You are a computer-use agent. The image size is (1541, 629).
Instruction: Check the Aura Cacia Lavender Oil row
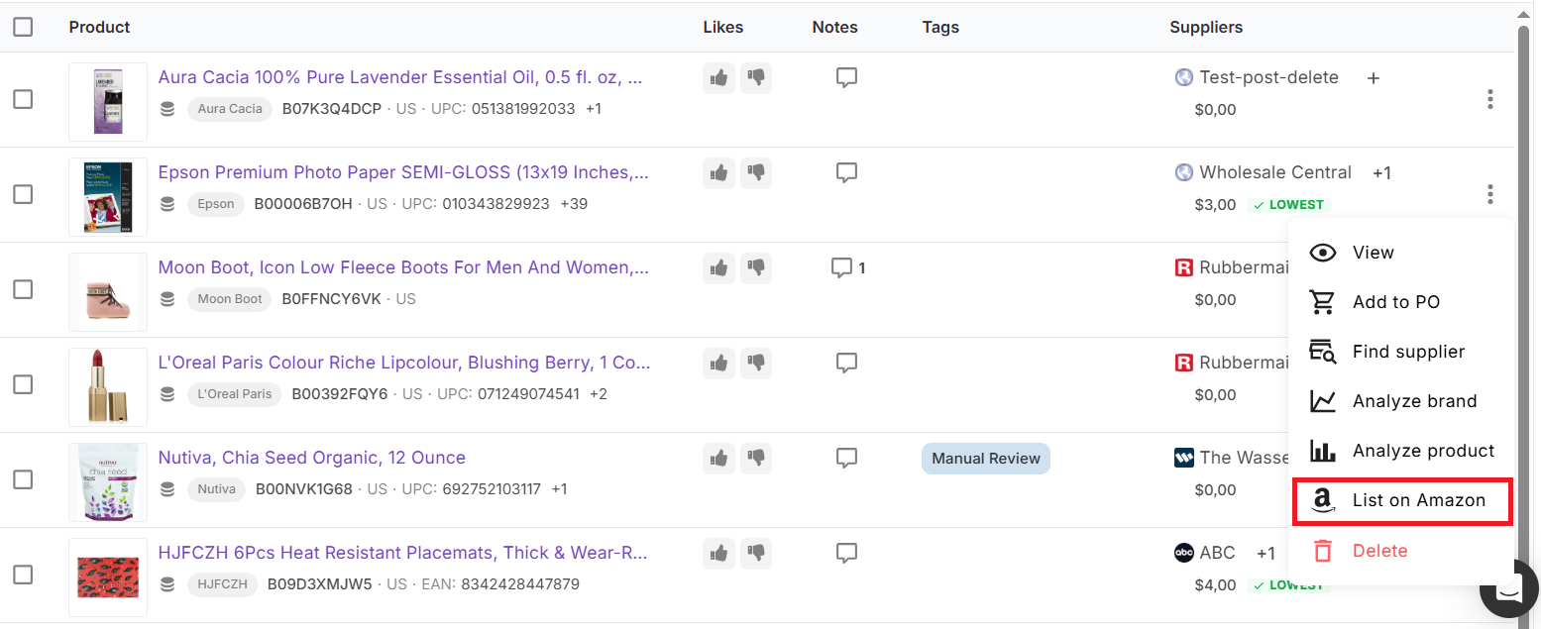[23, 99]
